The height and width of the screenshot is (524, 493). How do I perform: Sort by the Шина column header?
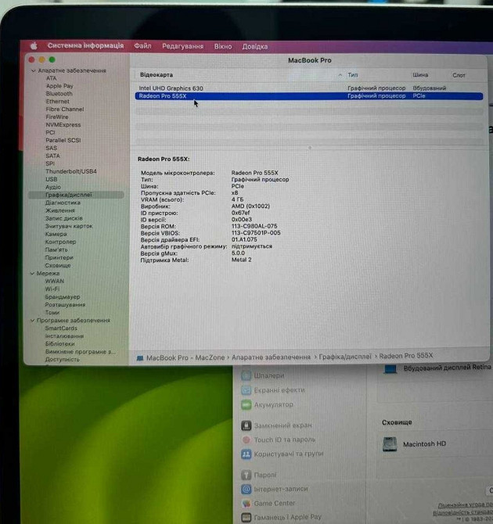tap(420, 75)
